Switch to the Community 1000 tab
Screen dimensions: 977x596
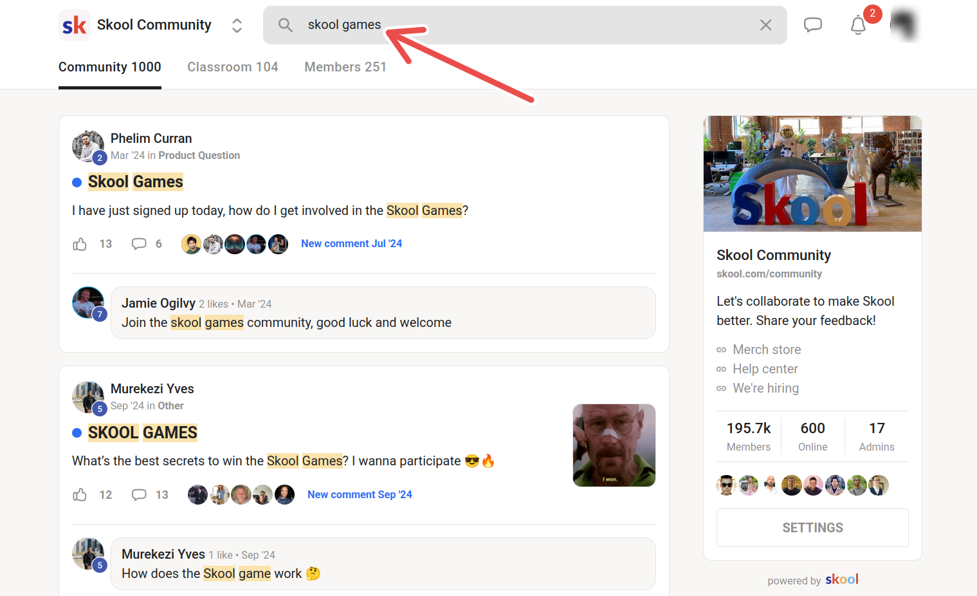(x=110, y=67)
